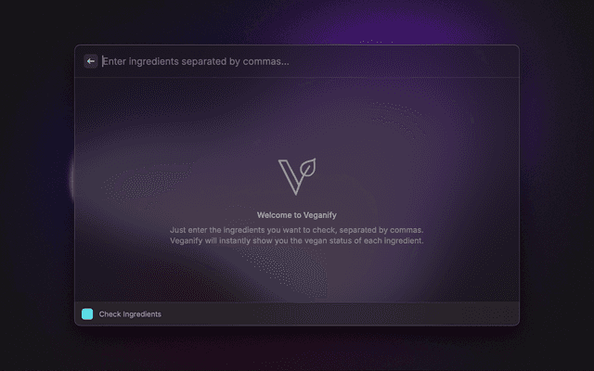Click the bottom action bar's empty right side
Viewport: 594px width, 371px height.
click(x=341, y=313)
